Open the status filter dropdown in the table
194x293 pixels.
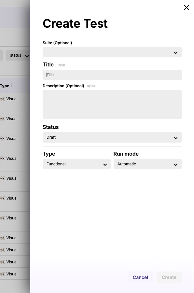pyautogui.click(x=19, y=55)
